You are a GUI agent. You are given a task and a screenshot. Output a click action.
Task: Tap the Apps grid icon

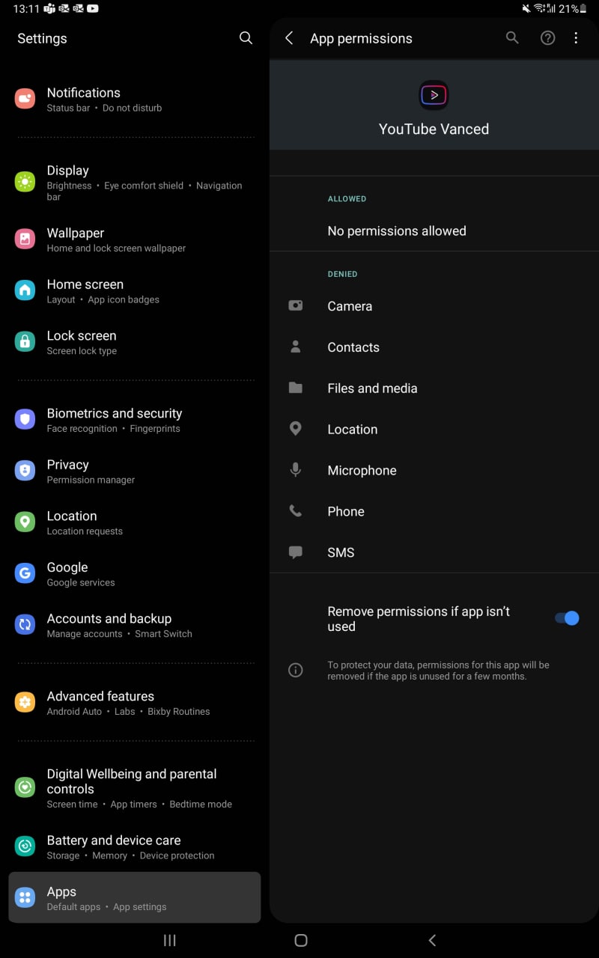25,898
